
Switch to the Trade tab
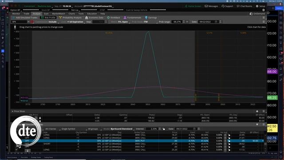26,14
